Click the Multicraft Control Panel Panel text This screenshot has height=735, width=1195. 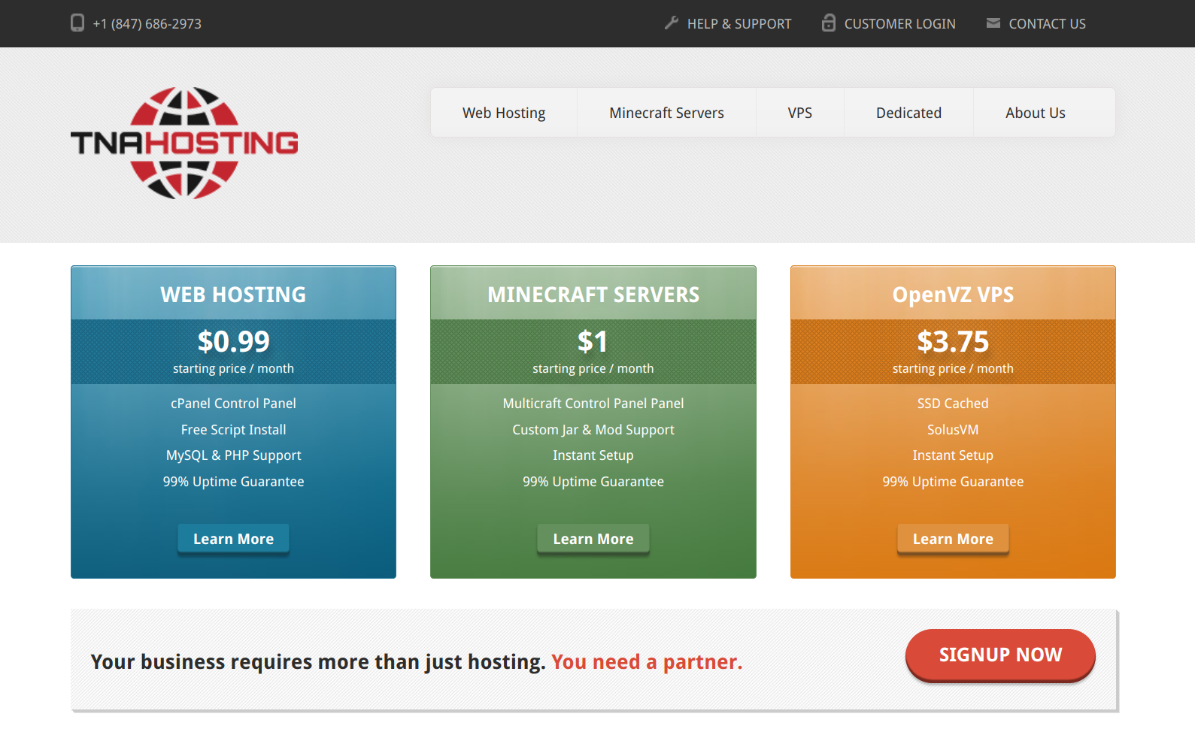click(593, 404)
